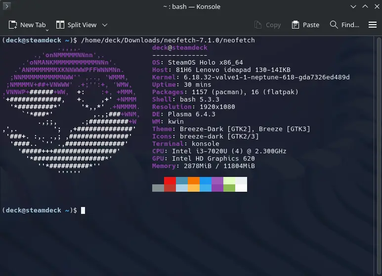Expand the New Tab dropdown arrow
The image size is (382, 276).
(x=47, y=30)
